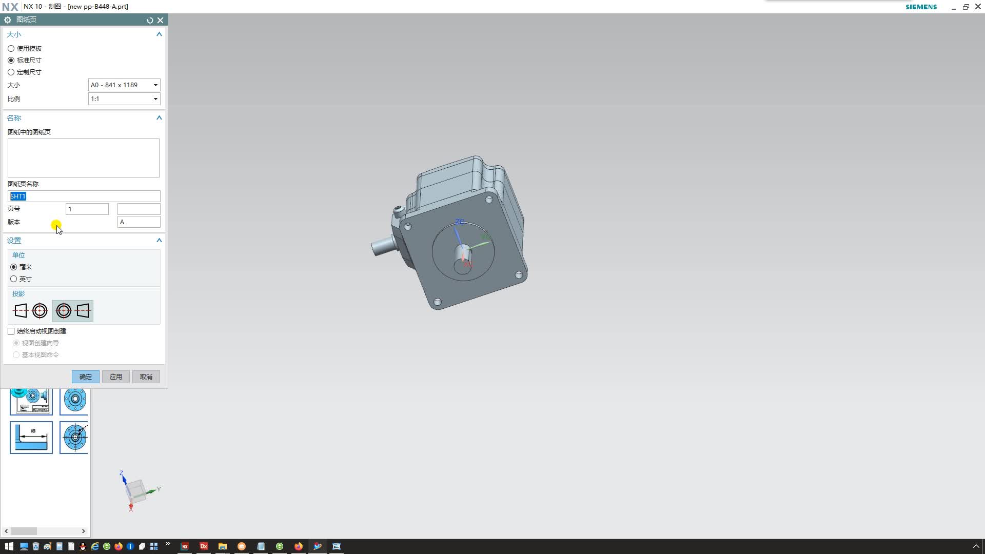Open NX app in the taskbar

(x=185, y=546)
